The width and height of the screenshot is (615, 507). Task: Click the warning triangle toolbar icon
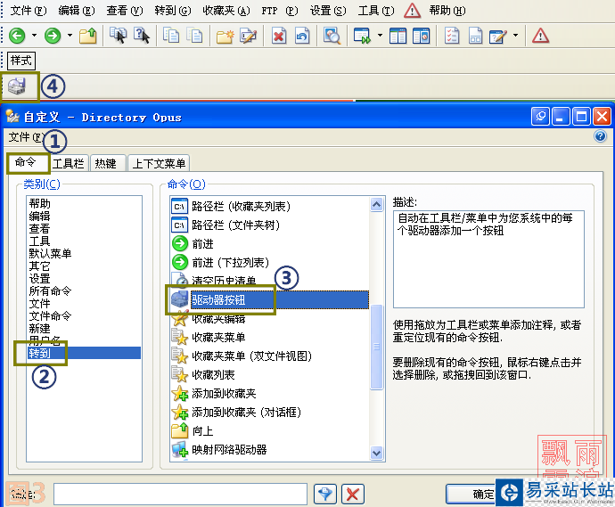pyautogui.click(x=540, y=36)
